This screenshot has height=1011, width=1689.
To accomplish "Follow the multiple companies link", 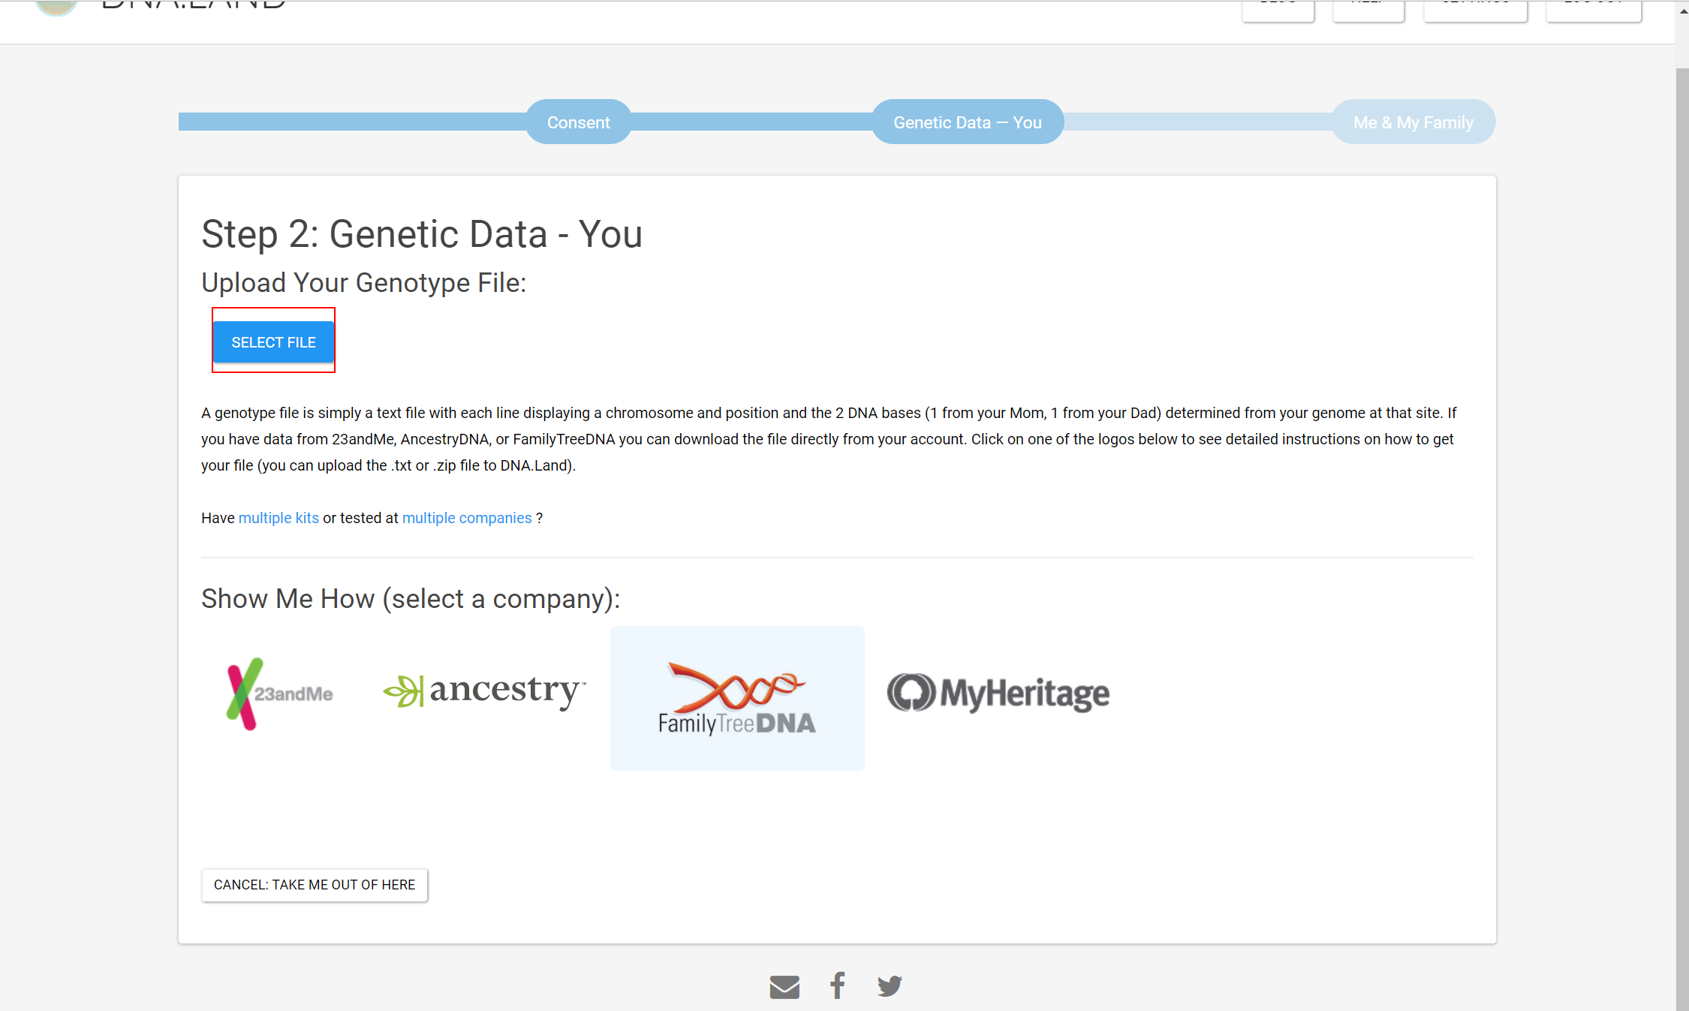I will [467, 518].
